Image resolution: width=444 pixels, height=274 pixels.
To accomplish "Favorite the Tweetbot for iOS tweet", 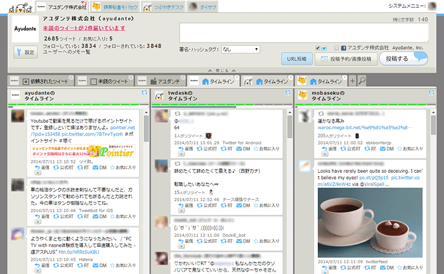I will click(x=123, y=216).
